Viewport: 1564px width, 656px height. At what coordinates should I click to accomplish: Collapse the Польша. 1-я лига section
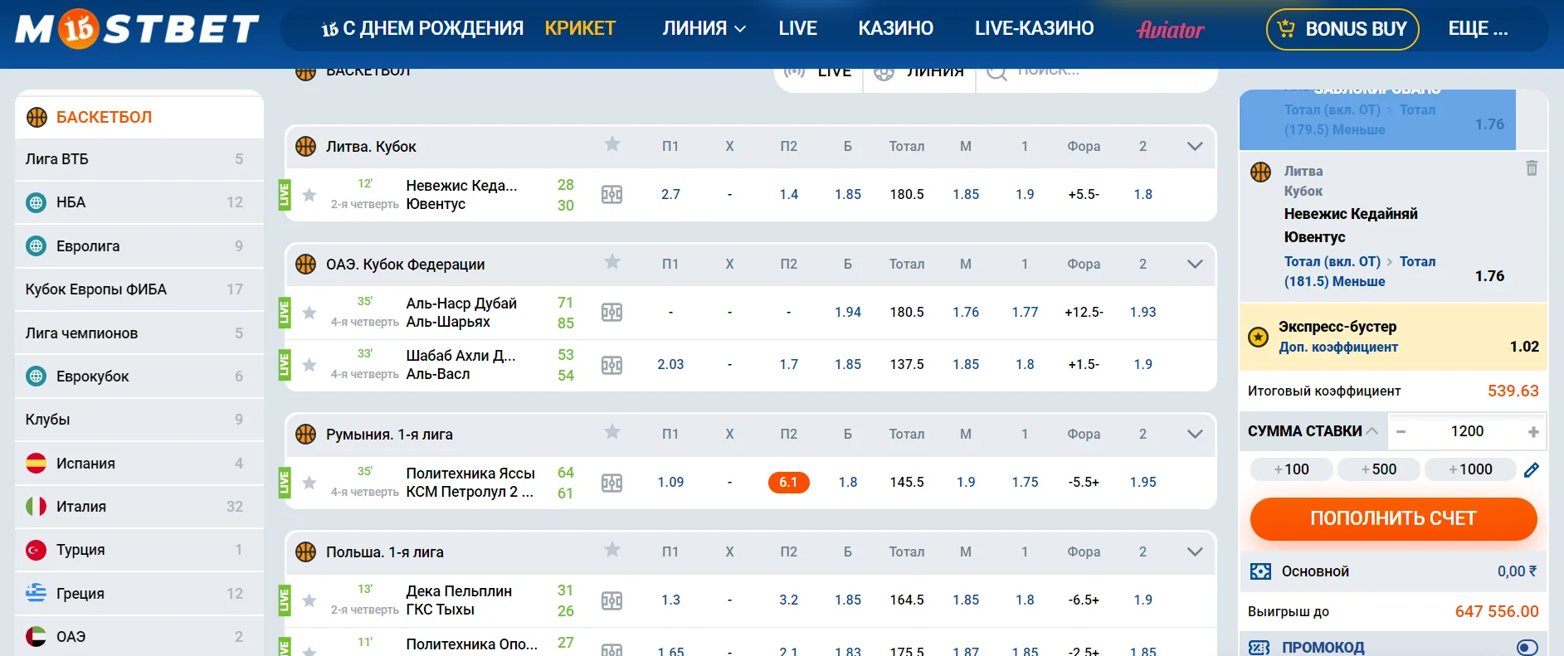(1195, 552)
